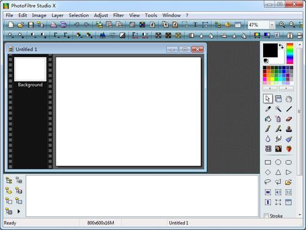Click the Histogram icon in filter toolbar
The height and width of the screenshot is (230, 306).
click(103, 36)
